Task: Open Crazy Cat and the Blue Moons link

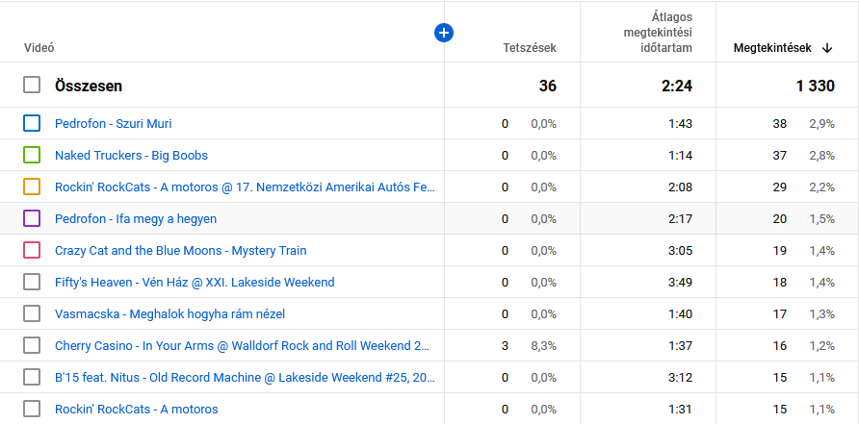Action: (x=180, y=250)
